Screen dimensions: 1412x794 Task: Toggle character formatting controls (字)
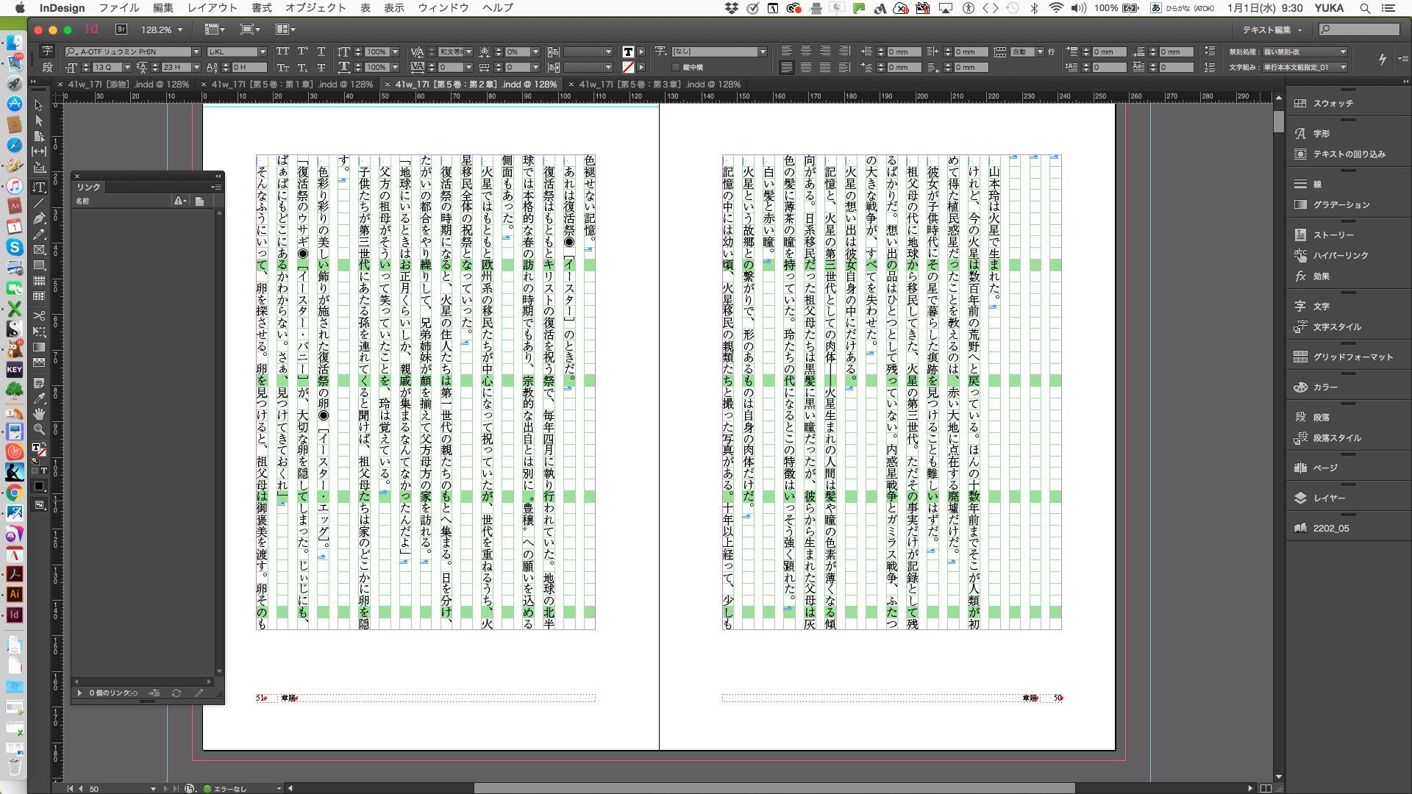pos(47,51)
